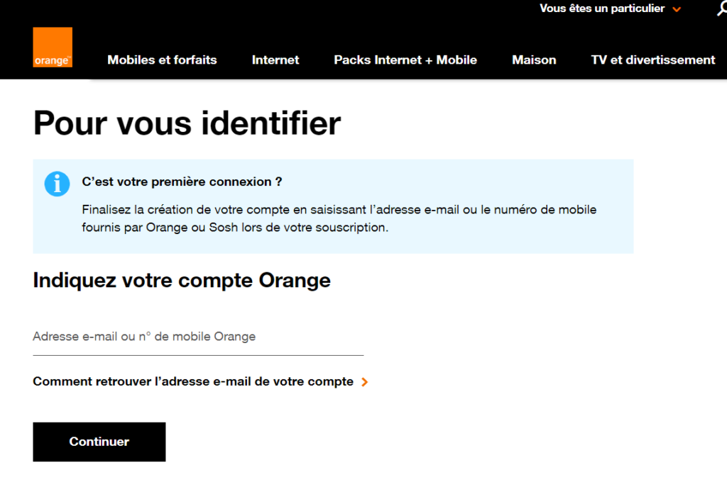The width and height of the screenshot is (727, 487).
Task: Click the orange chevron beside the retrieve-email link
Action: point(364,381)
